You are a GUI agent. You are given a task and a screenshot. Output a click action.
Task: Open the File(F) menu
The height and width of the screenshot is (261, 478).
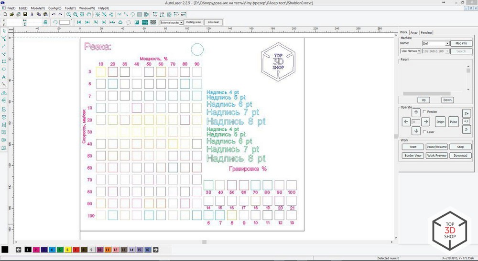[x=11, y=8]
